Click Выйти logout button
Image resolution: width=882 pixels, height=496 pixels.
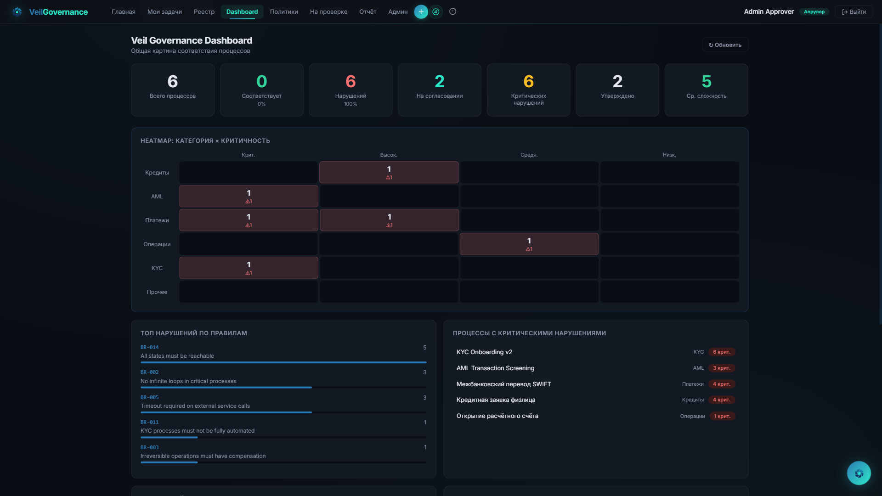[x=854, y=12]
